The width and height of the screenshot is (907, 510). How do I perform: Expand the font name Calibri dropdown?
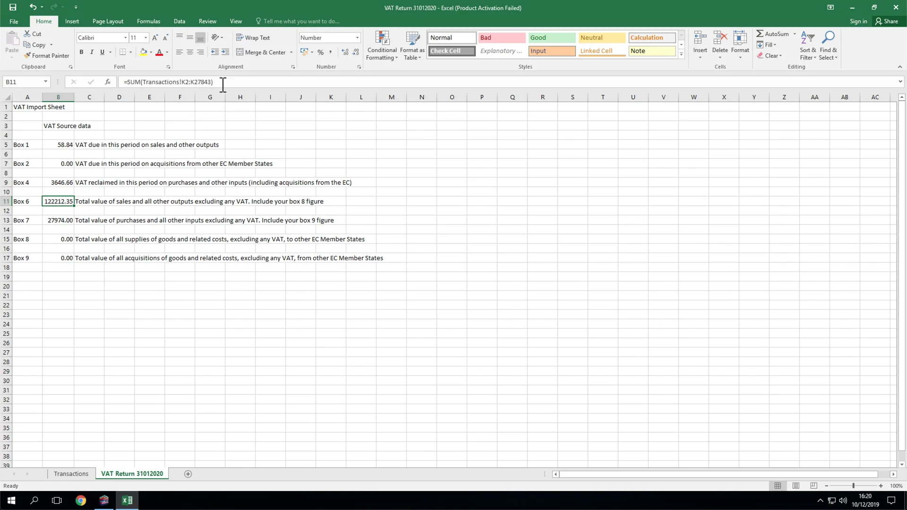(125, 38)
